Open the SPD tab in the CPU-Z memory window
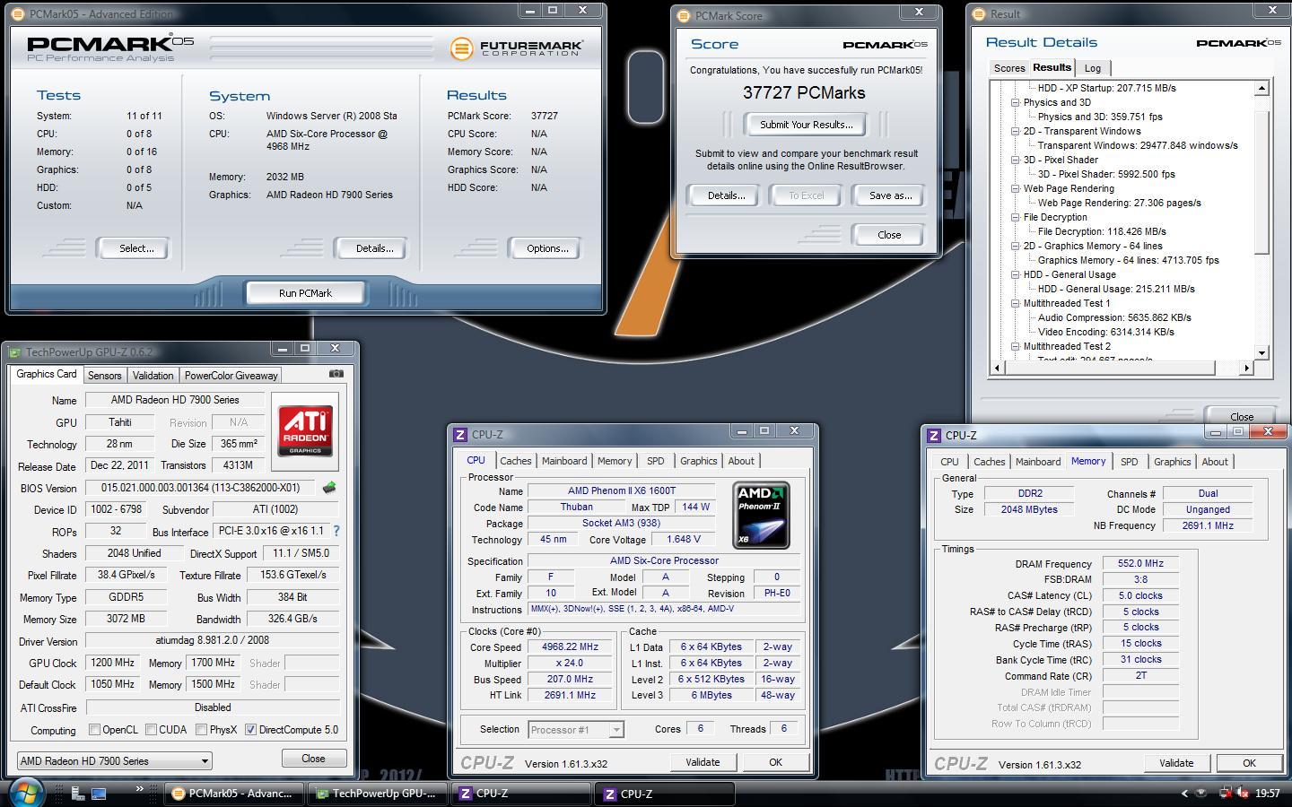Screen dimensions: 1292x807 click(1129, 462)
